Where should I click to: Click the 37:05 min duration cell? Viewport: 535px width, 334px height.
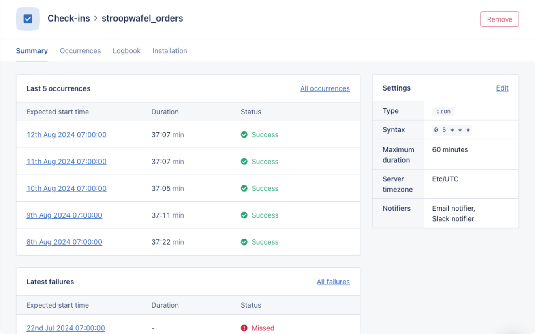click(x=167, y=188)
